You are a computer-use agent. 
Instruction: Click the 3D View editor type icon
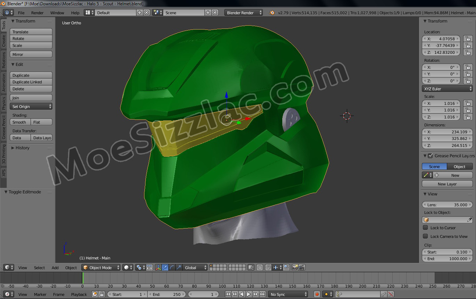tap(9, 267)
